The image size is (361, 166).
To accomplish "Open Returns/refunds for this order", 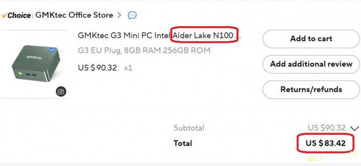I will 311,89.
